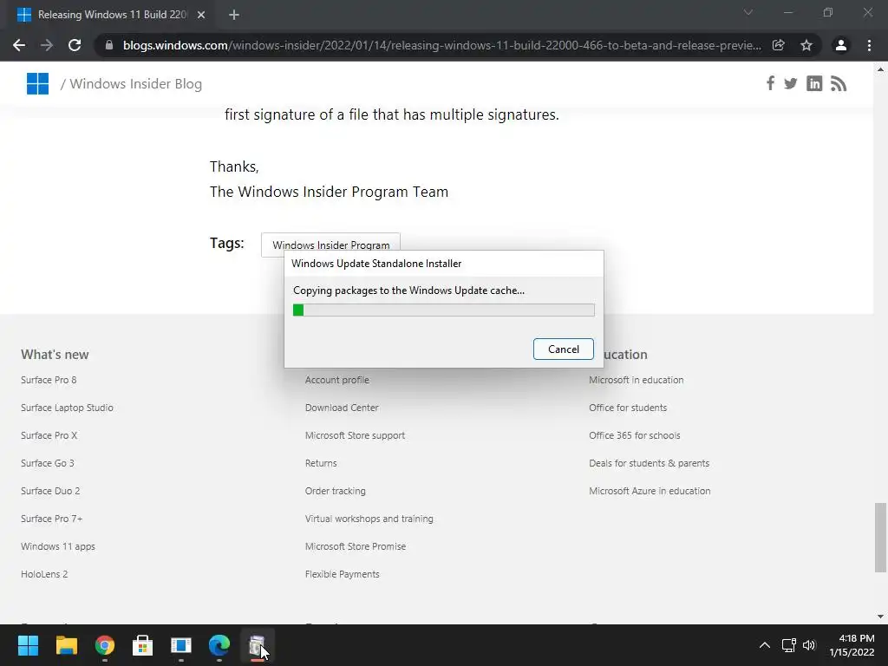Click the page vertical scrollbar thumb
The height and width of the screenshot is (666, 888).
(880, 538)
